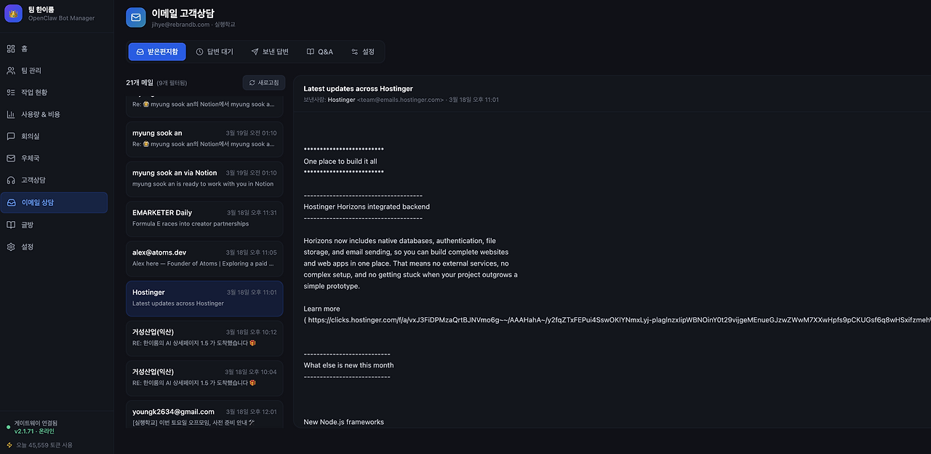Switch to the 받은편지함 tab
The height and width of the screenshot is (454, 931).
tap(157, 52)
